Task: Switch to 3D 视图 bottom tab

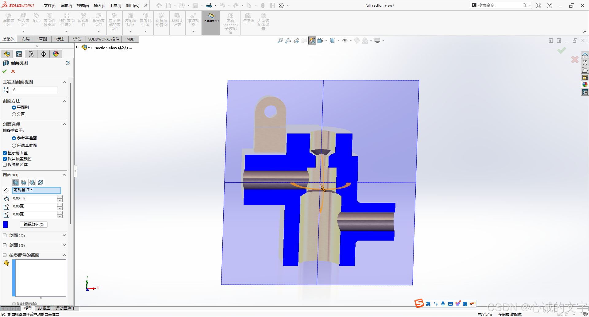Action: [x=44, y=308]
